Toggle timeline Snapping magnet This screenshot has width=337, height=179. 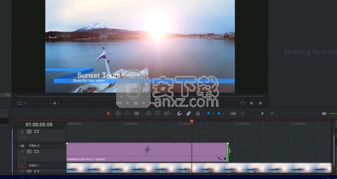[x=179, y=114]
